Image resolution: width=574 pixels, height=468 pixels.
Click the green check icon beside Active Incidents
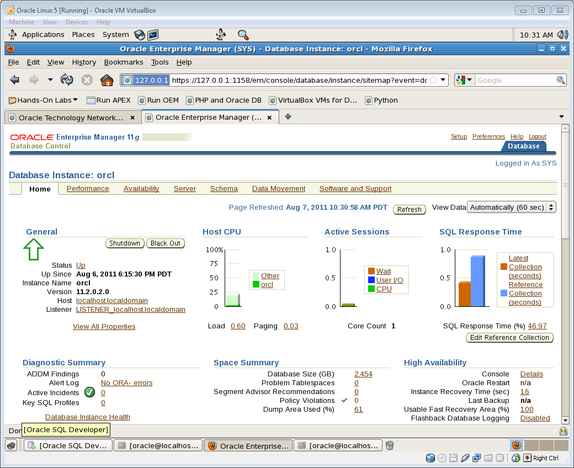tap(89, 392)
